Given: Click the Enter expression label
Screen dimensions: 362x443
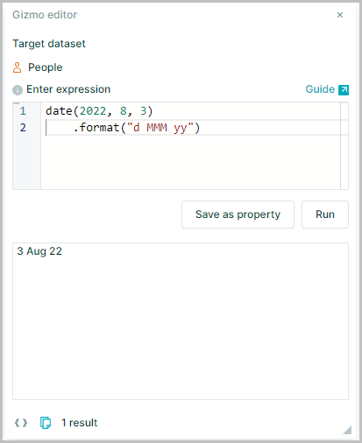Looking at the screenshot, I should pyautogui.click(x=68, y=89).
